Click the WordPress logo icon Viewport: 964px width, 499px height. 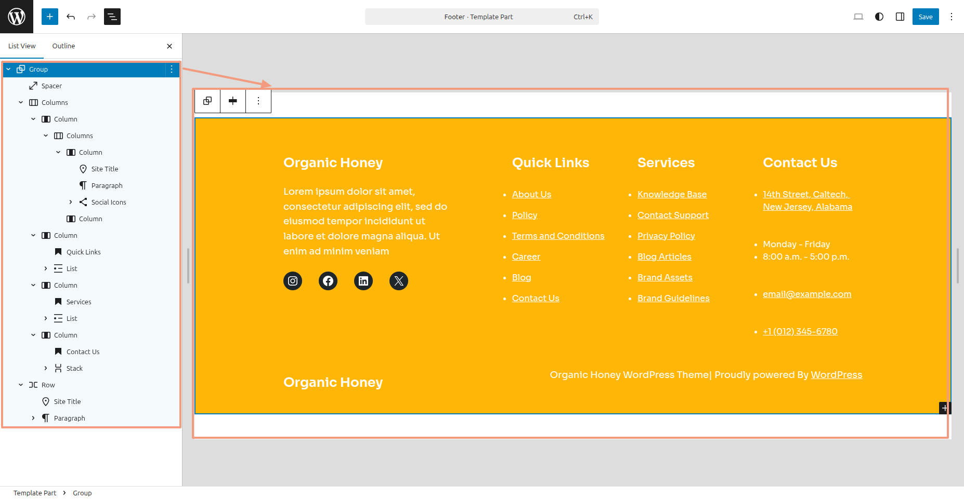coord(17,17)
